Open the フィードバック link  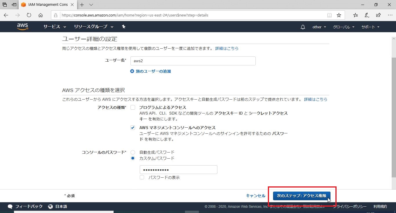coord(29,206)
